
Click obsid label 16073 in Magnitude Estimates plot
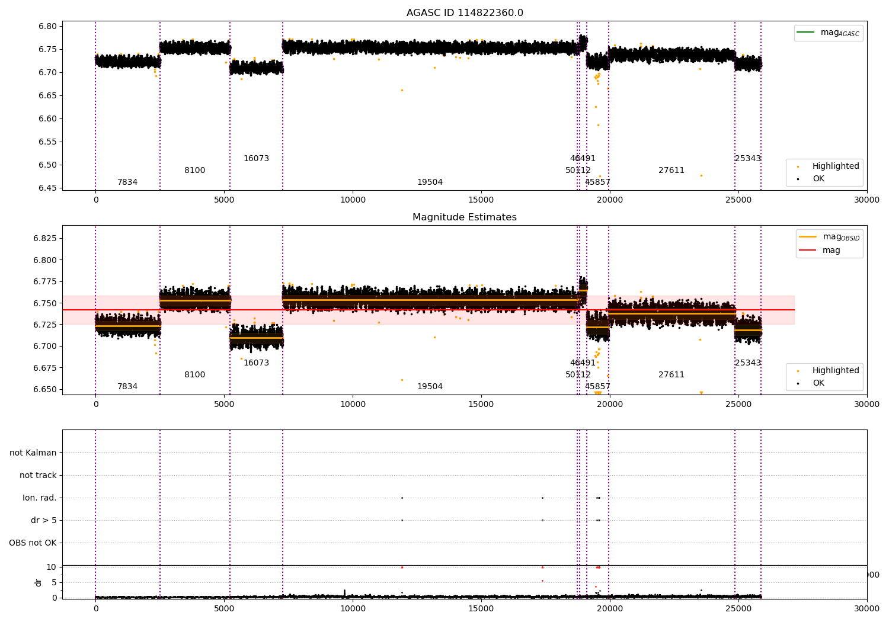(x=256, y=363)
